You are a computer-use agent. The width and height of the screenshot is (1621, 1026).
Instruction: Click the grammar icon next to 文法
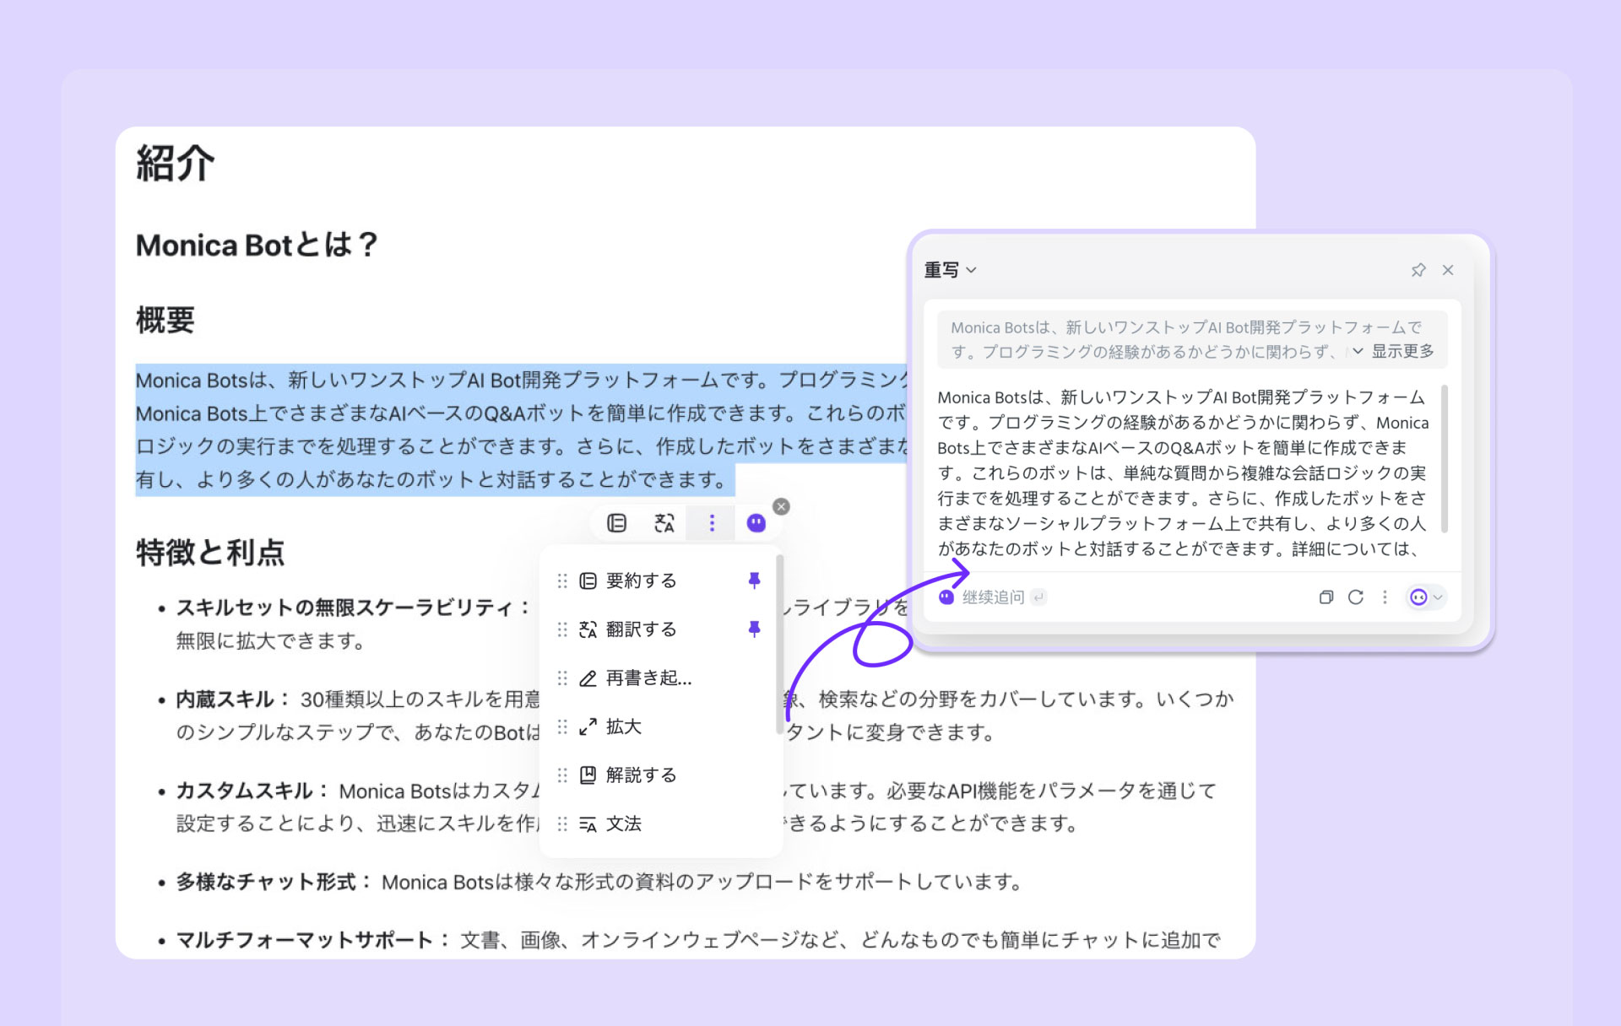click(588, 824)
